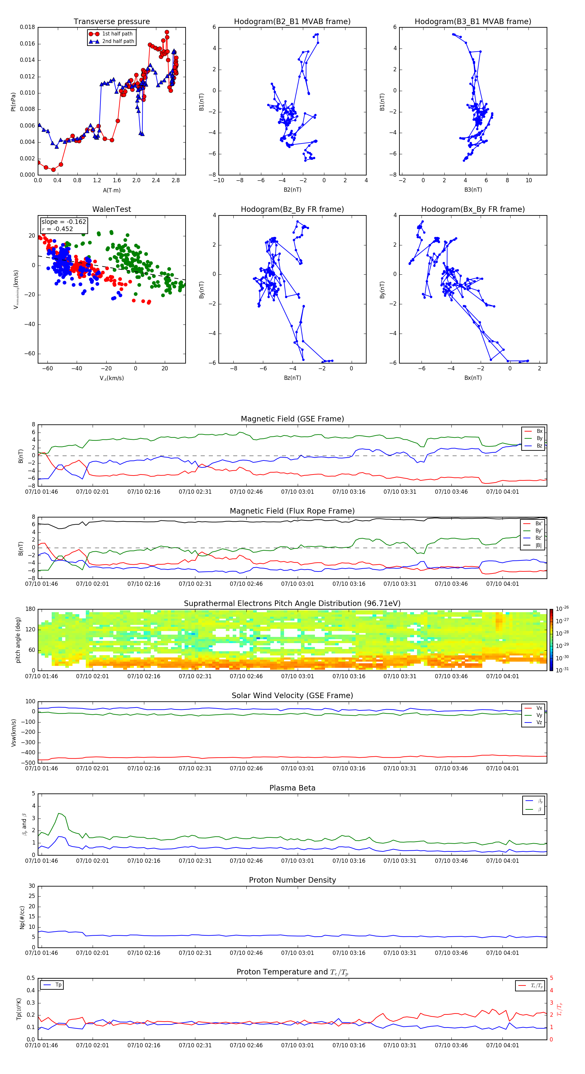The image size is (585, 1074).
Task: Click the "Hodogram(Bx_By FR frame)" title
Action: pyautogui.click(x=473, y=209)
